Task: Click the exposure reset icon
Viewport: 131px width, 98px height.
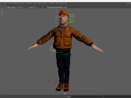Action: point(37,7)
